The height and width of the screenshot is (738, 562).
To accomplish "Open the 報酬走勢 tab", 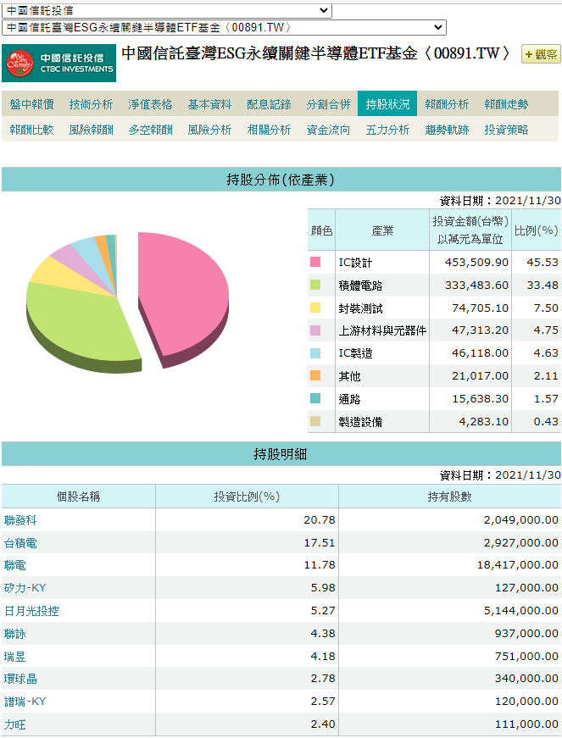I will coord(506,104).
